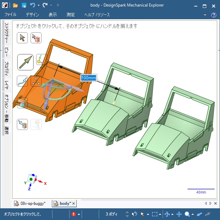Click the orient axes tool guide
The height and width of the screenshot is (220, 220).
pos(36,81)
